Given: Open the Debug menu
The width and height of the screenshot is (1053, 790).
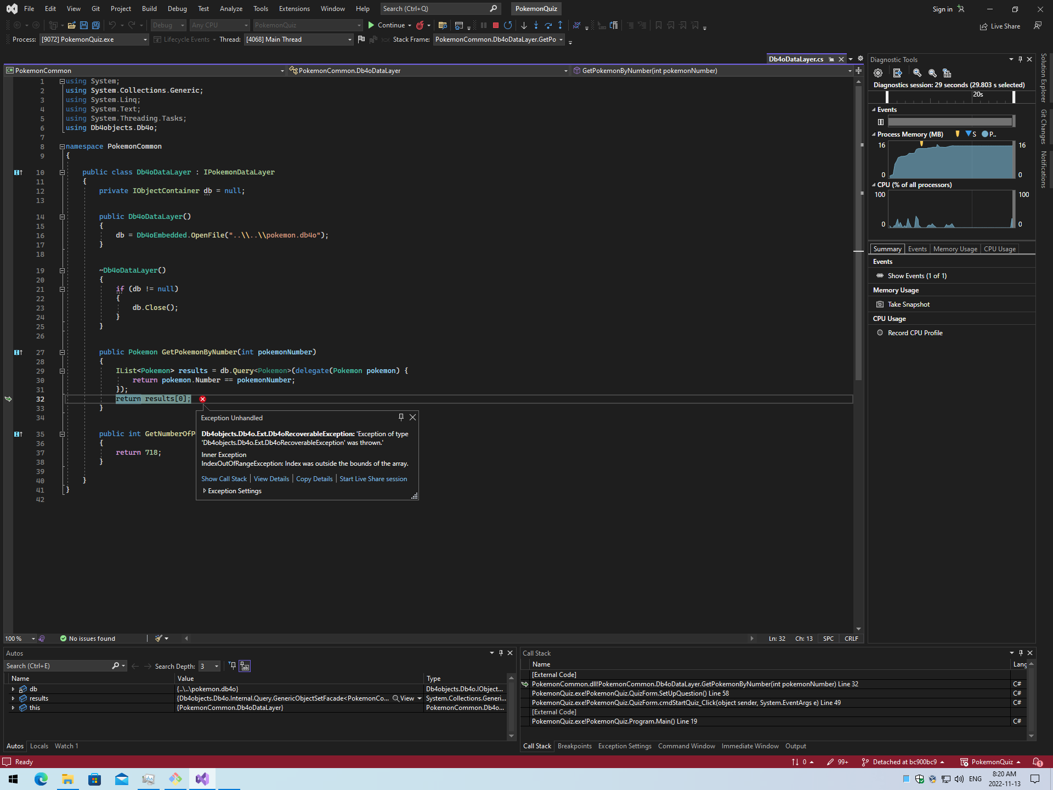Looking at the screenshot, I should (177, 9).
